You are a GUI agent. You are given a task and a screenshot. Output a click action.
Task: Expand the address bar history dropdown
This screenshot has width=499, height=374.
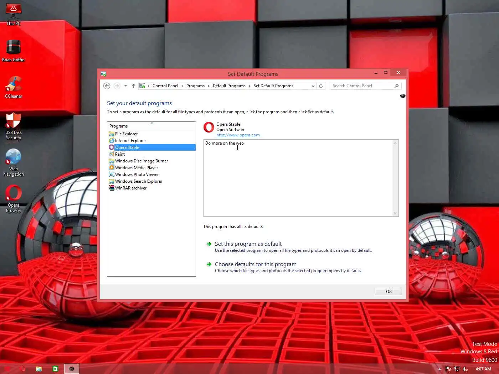(x=313, y=86)
